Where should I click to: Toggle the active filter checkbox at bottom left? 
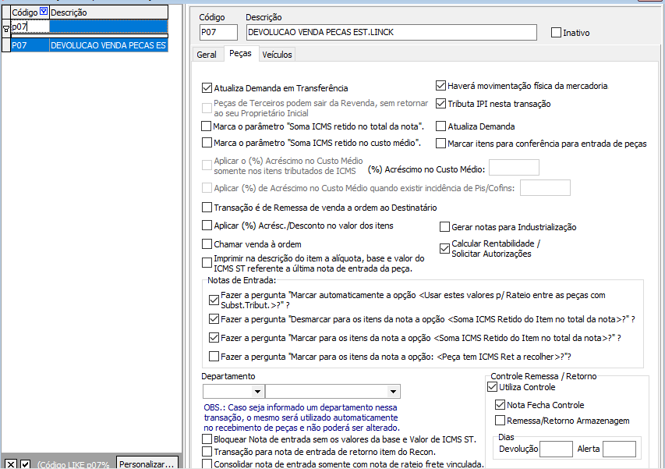tap(26, 464)
